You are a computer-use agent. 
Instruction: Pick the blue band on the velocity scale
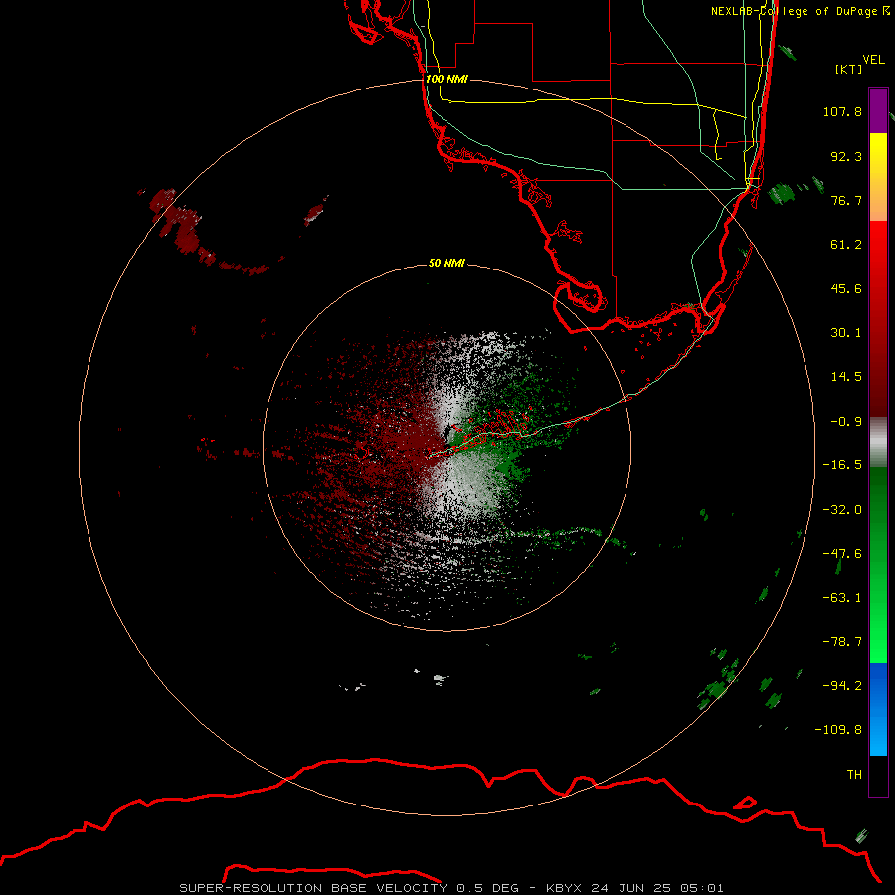point(878,709)
